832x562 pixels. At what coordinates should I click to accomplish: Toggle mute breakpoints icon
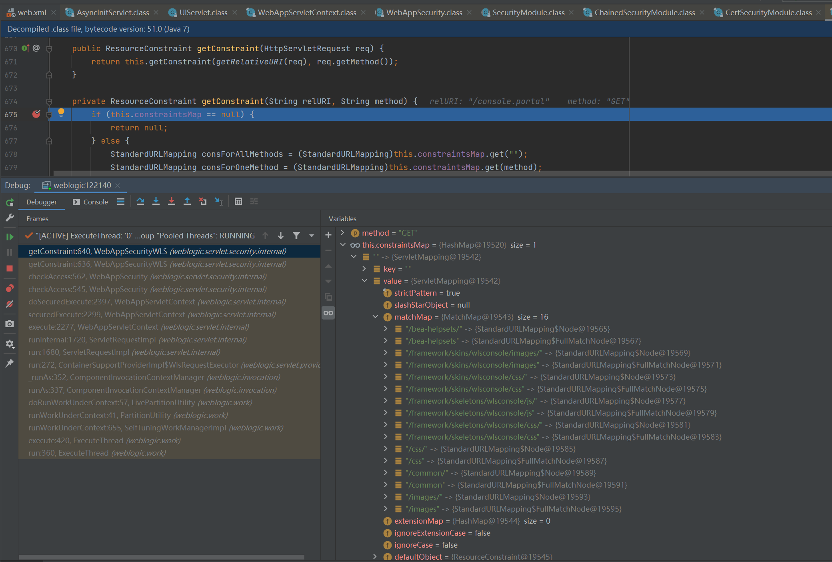(10, 304)
